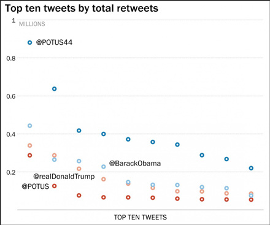Click the 0.8 y-axis tick label
Viewport: 270px width, 225px height.
(11, 58)
